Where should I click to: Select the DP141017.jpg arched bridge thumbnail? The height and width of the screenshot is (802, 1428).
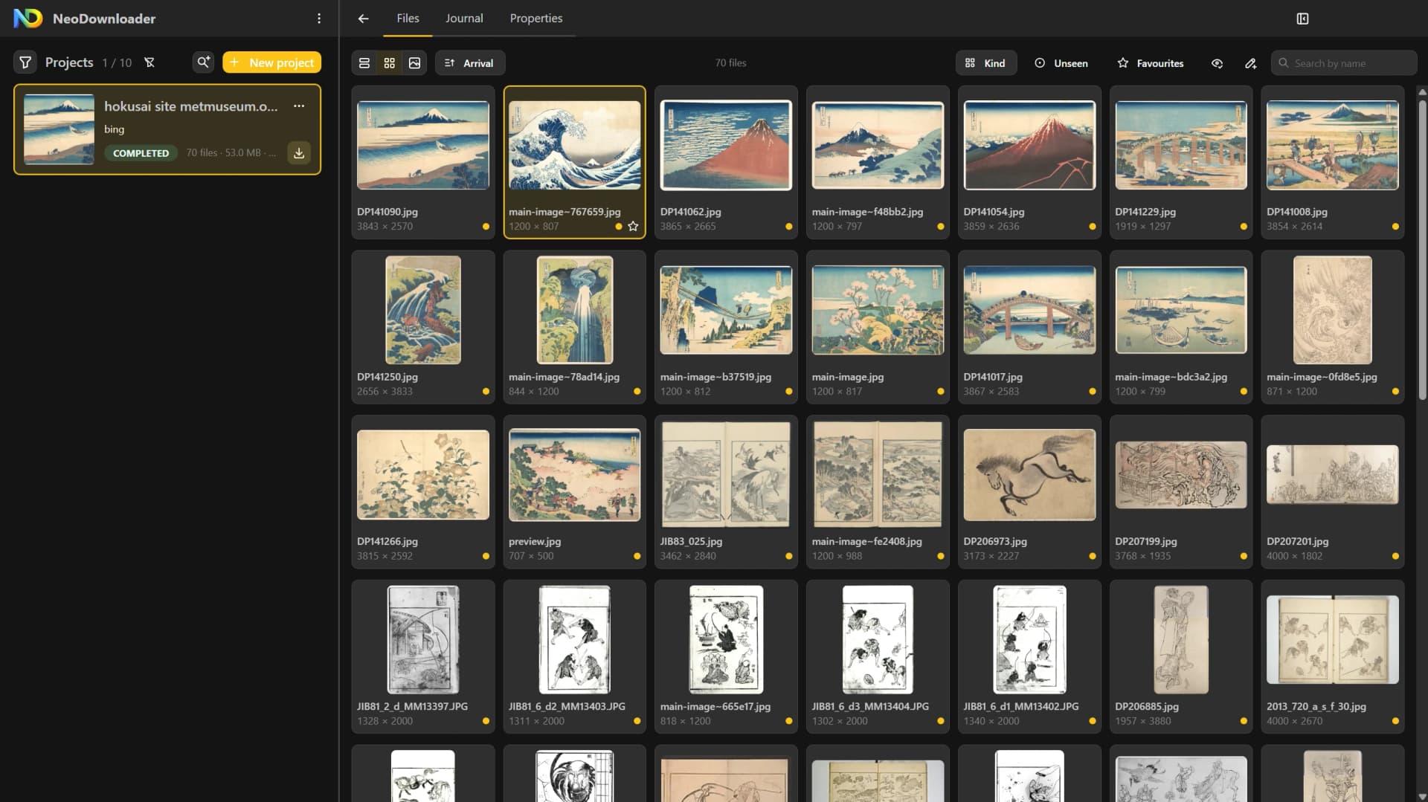(x=1029, y=310)
